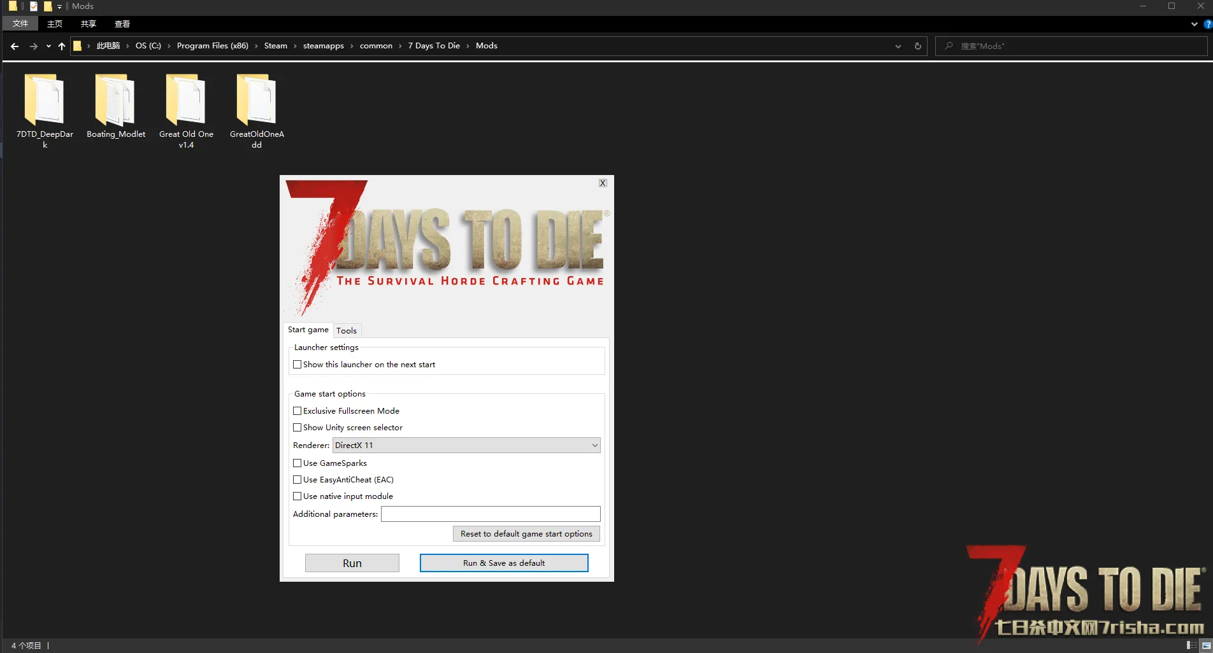Image resolution: width=1213 pixels, height=653 pixels.
Task: Refresh the Mods folder view
Action: (918, 46)
